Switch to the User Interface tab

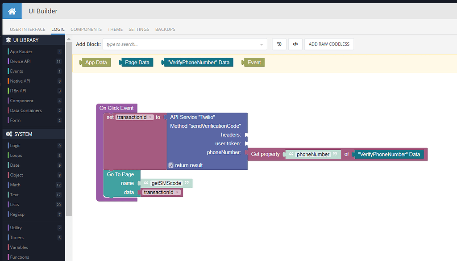pos(28,29)
